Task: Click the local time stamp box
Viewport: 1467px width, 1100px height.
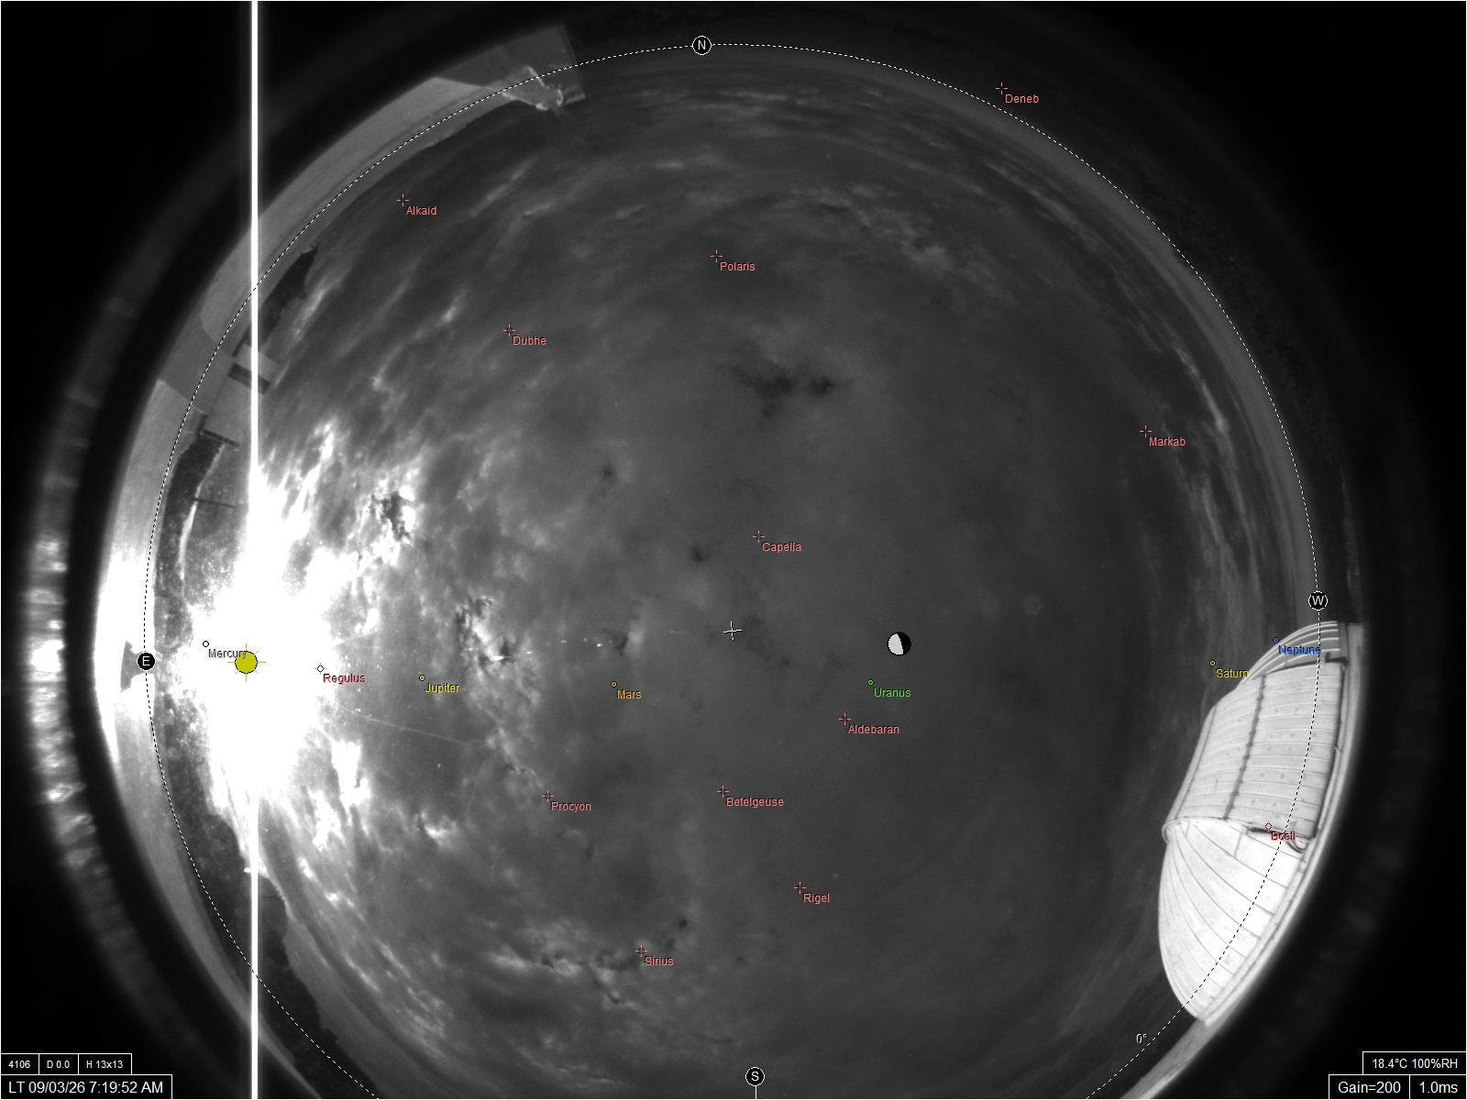Action: tap(86, 1087)
